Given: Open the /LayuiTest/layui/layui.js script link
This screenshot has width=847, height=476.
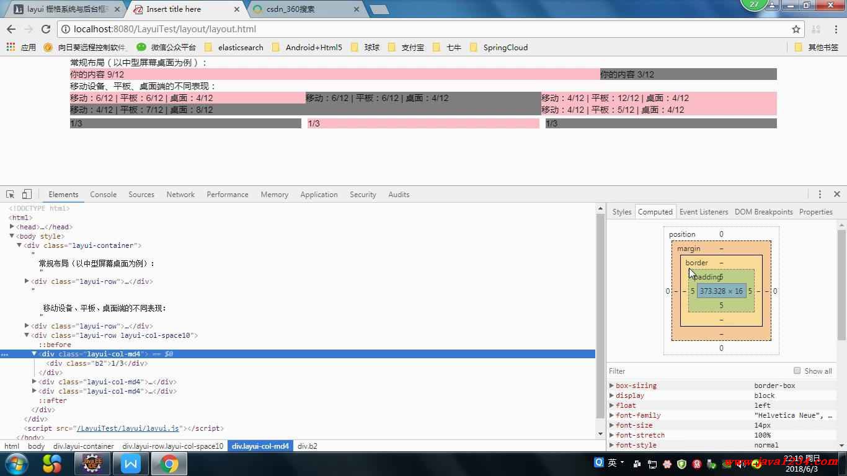Looking at the screenshot, I should coord(128,428).
